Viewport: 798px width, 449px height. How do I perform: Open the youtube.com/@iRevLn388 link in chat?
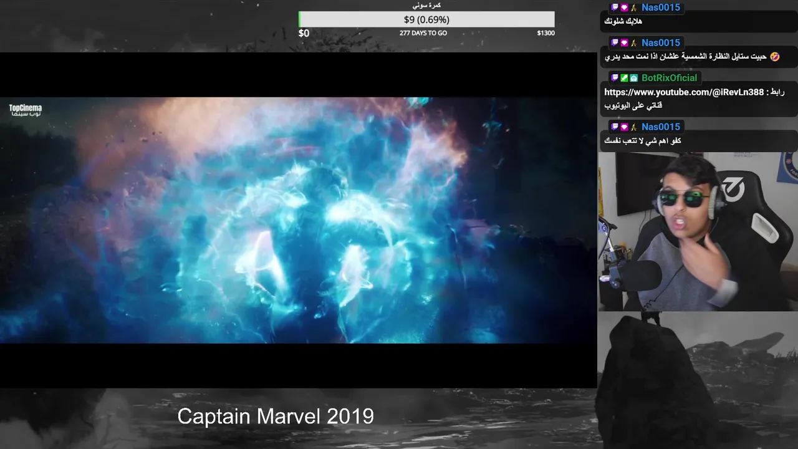point(684,92)
